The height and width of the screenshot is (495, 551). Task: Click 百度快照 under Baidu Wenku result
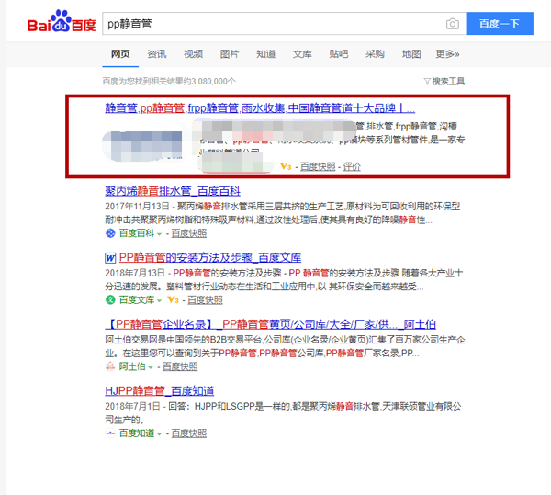coord(205,300)
